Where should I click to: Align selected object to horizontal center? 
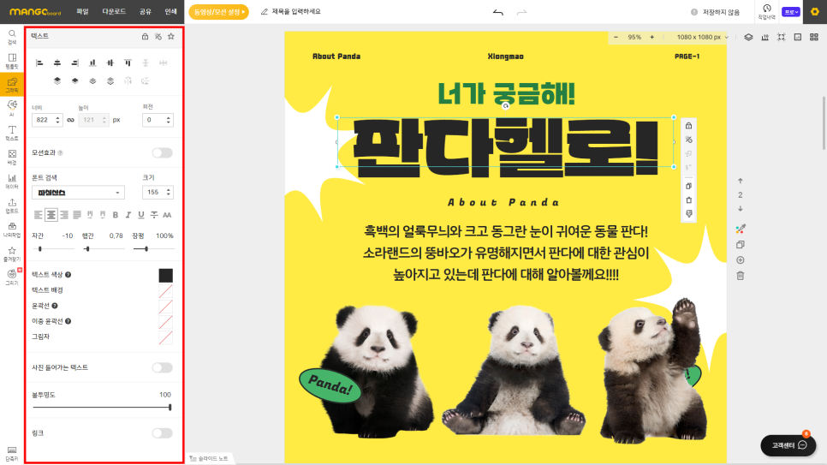tap(57, 63)
